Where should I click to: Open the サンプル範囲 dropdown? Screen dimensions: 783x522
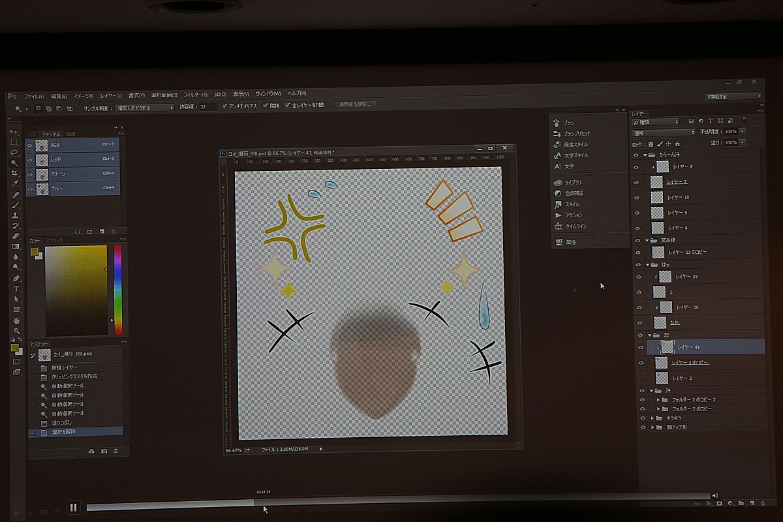coord(145,107)
